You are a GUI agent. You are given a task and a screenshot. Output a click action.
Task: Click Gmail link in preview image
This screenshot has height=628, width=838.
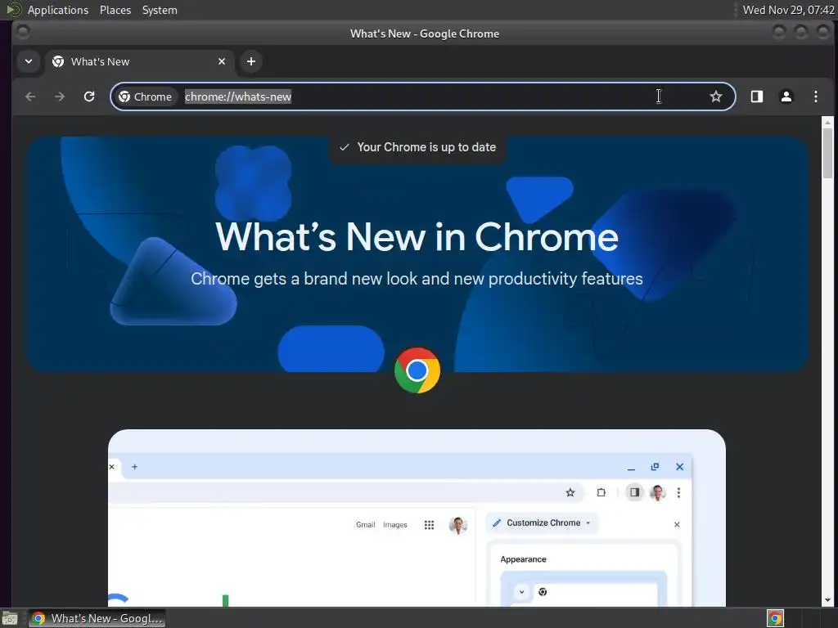(x=366, y=524)
